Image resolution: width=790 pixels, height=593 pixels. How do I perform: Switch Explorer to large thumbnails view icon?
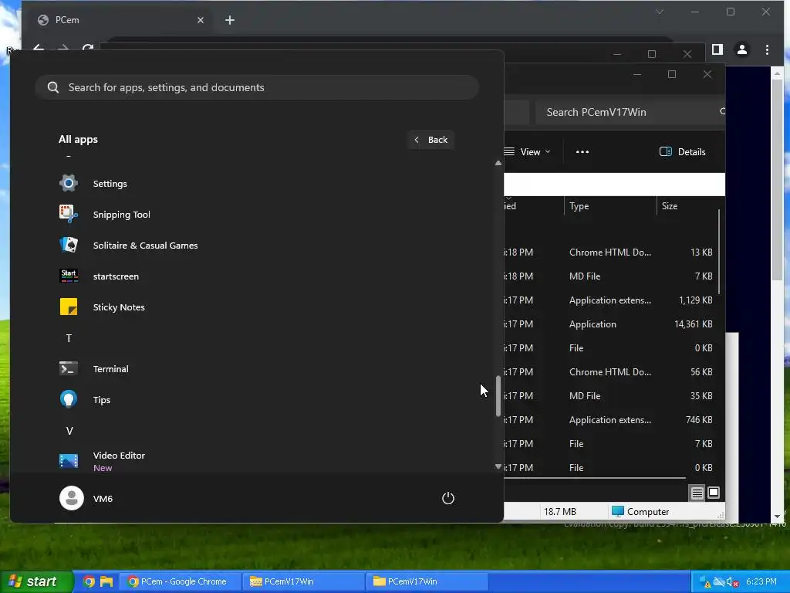point(714,493)
